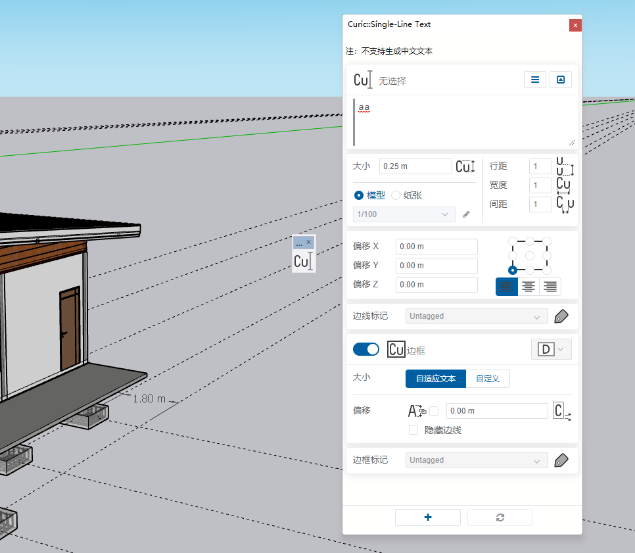
Task: Click the refresh icon at panel bottom
Action: coord(500,517)
